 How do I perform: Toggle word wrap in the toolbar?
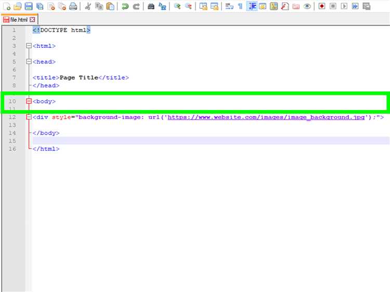229,7
